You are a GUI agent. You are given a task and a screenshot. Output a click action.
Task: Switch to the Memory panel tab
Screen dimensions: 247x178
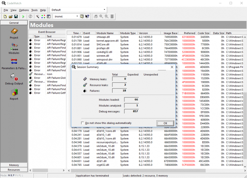[14, 165]
